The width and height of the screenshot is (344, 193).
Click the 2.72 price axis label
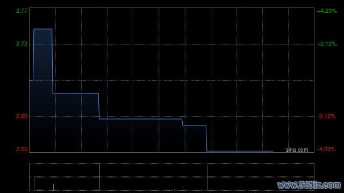click(x=21, y=44)
